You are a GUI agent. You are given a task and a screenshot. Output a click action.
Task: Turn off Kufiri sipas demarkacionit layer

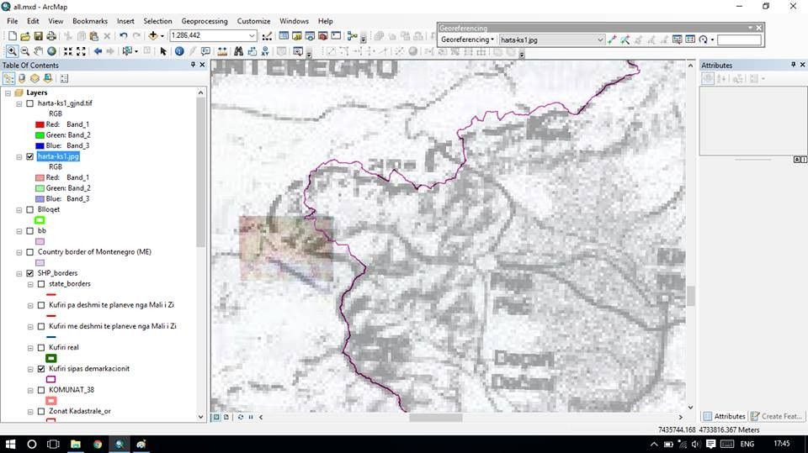[41, 369]
